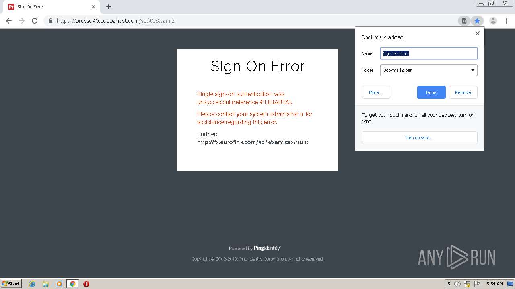This screenshot has height=289, width=515.
Task: Click Turn on sync...
Action: coord(419,138)
